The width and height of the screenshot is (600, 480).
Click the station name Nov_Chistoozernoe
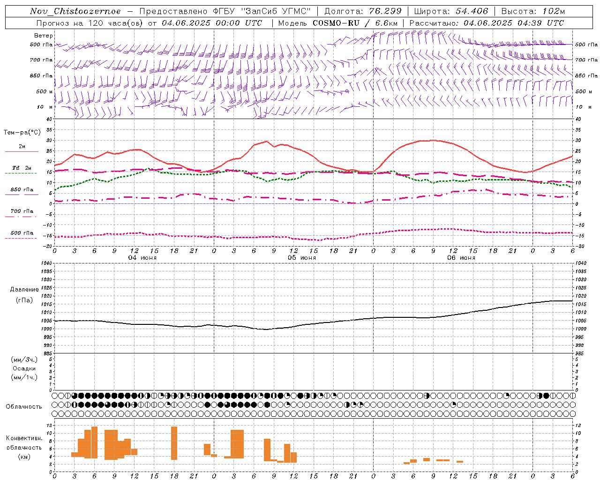tap(75, 11)
